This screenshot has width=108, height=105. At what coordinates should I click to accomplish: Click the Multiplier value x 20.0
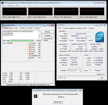coord(74,60)
